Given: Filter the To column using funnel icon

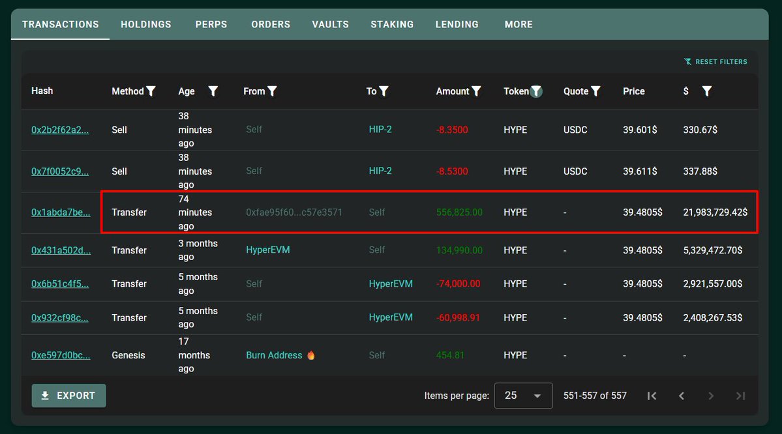Looking at the screenshot, I should [384, 91].
